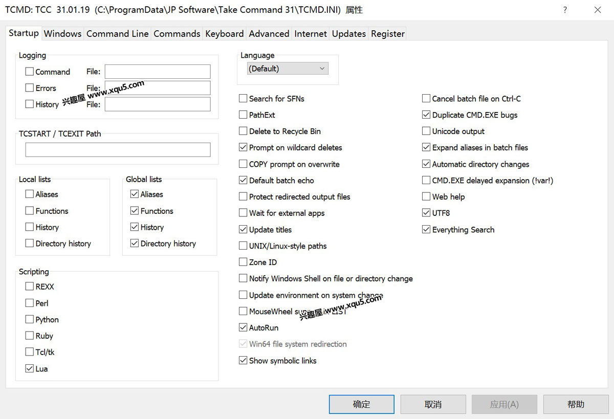Check Delete to Recycle Bin
The image size is (614, 419).
click(x=243, y=131)
